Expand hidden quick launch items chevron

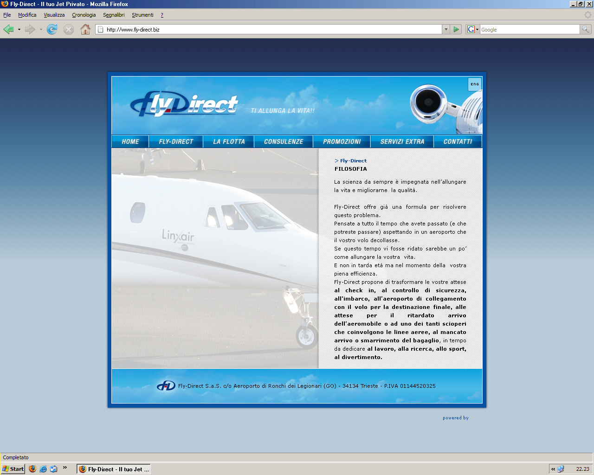pos(65,468)
